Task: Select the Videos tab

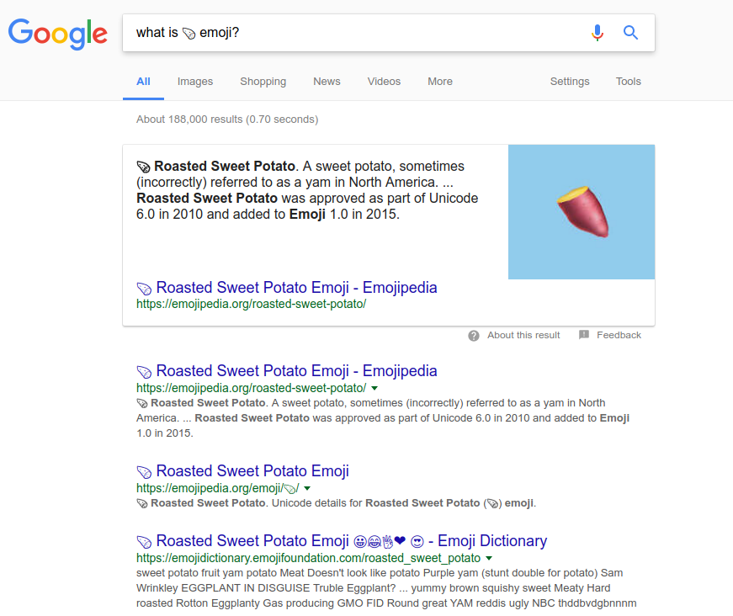Action: (x=384, y=82)
